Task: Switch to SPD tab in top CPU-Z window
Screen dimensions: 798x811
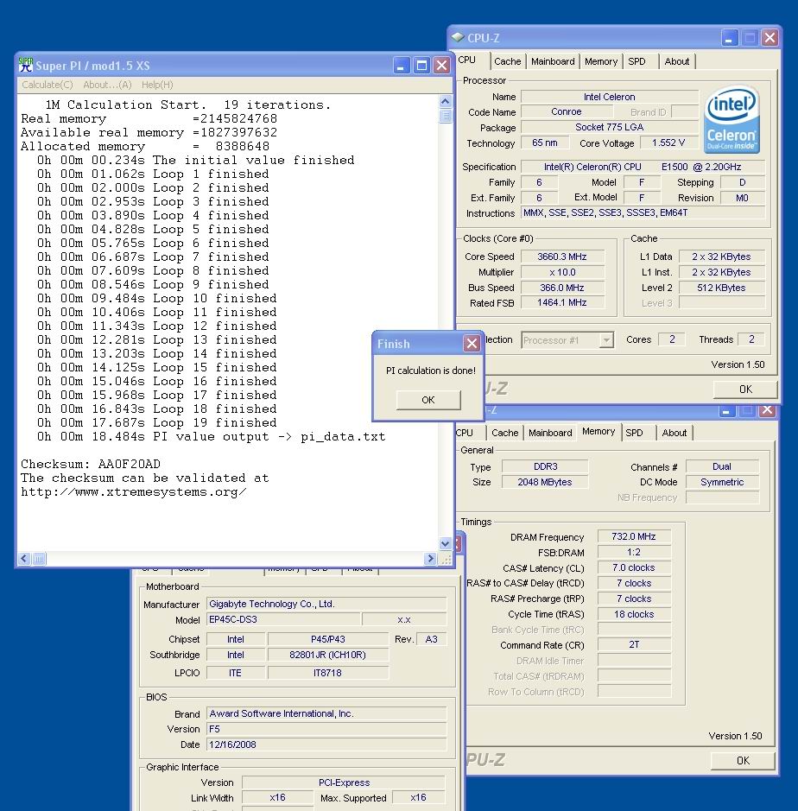Action: [636, 61]
